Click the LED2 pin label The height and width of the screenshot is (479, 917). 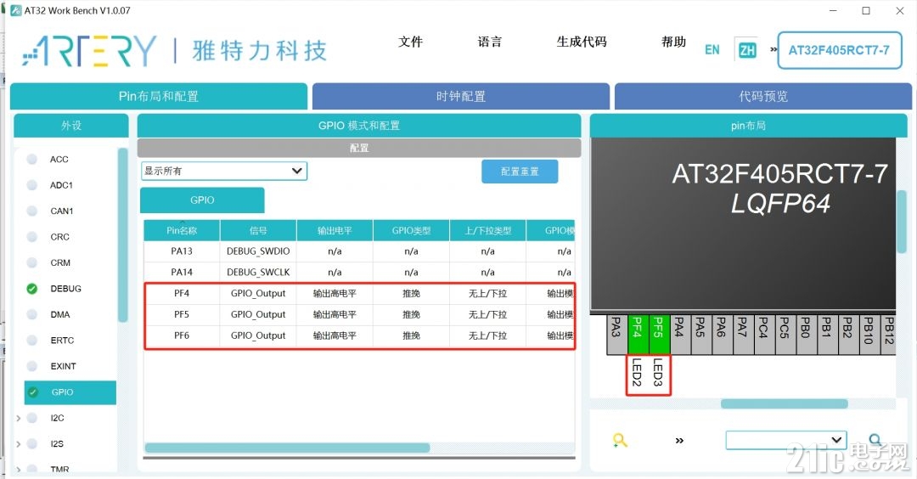638,373
